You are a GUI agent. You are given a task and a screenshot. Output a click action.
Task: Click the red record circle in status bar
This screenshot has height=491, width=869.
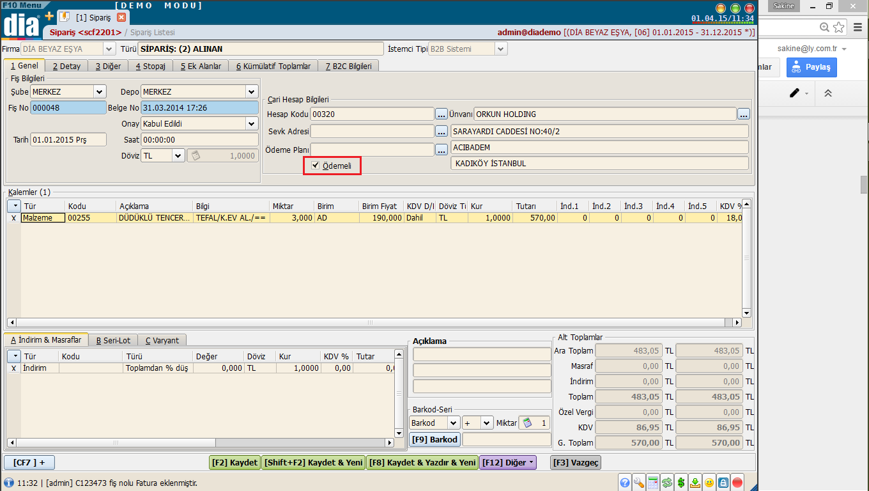737,483
